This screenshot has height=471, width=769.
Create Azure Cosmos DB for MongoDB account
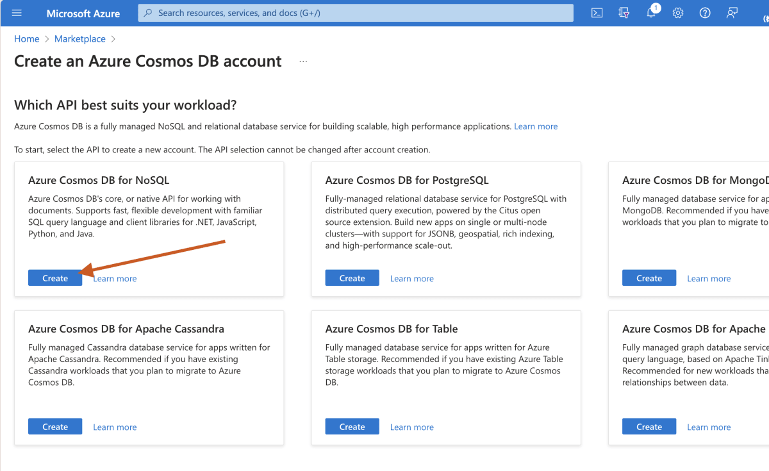tap(649, 278)
